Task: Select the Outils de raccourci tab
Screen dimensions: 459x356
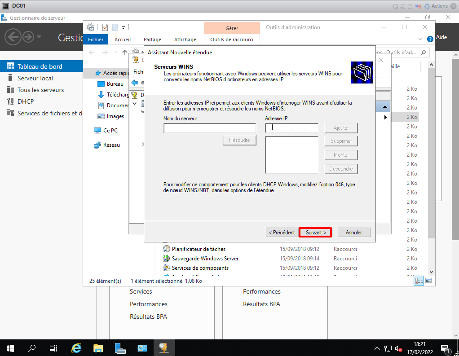Action: (x=232, y=40)
